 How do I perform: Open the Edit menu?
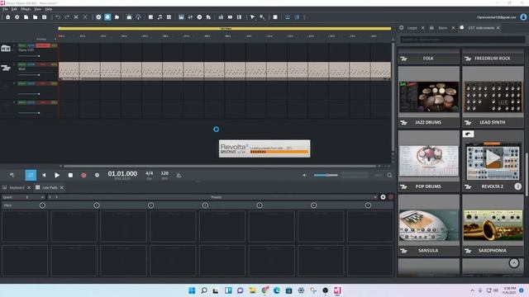(14, 9)
